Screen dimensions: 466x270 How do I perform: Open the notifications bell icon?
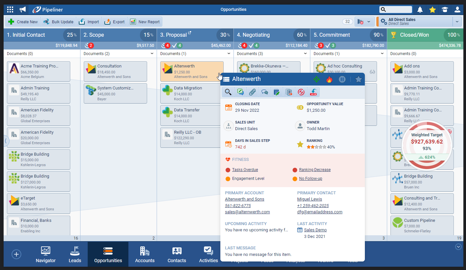pyautogui.click(x=420, y=10)
